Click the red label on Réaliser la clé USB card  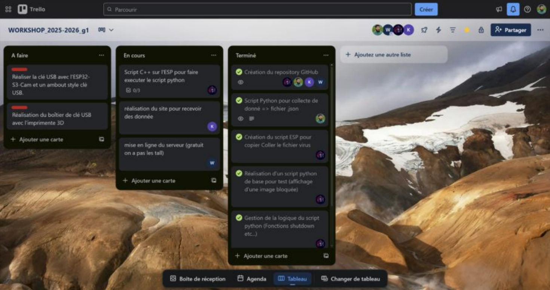pyautogui.click(x=19, y=70)
